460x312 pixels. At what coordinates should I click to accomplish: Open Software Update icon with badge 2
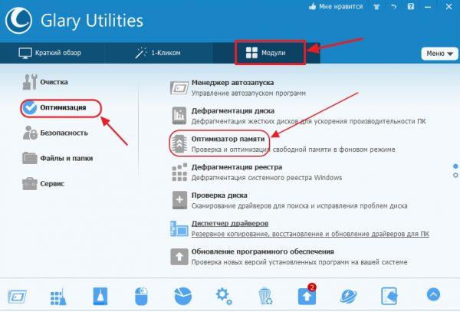[x=307, y=296]
